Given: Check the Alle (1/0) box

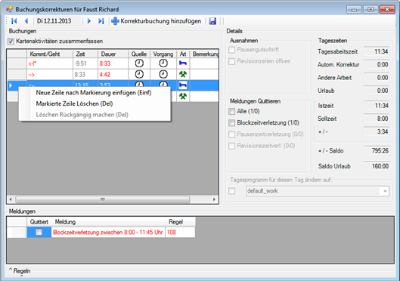Looking at the screenshot, I should [231, 111].
